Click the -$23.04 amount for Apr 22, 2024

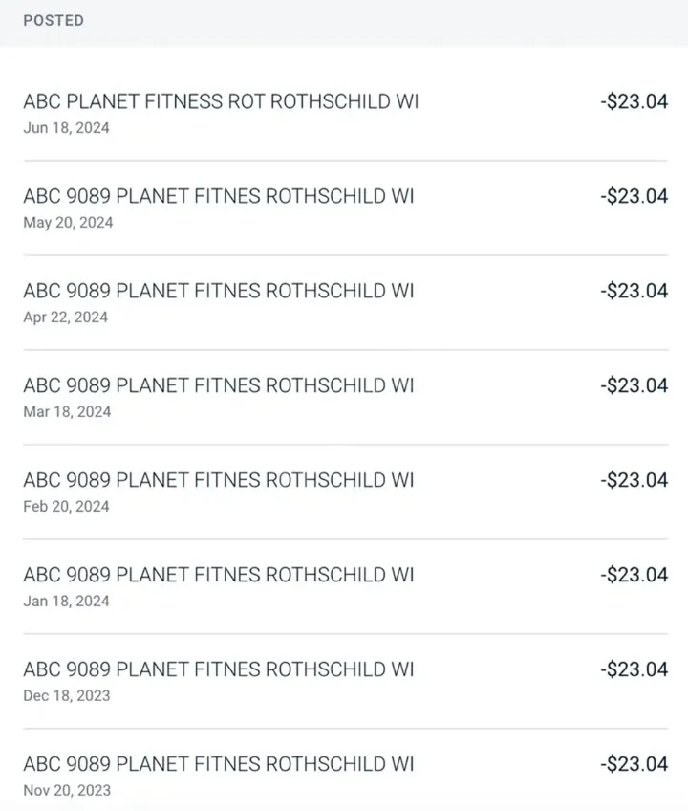coord(634,292)
